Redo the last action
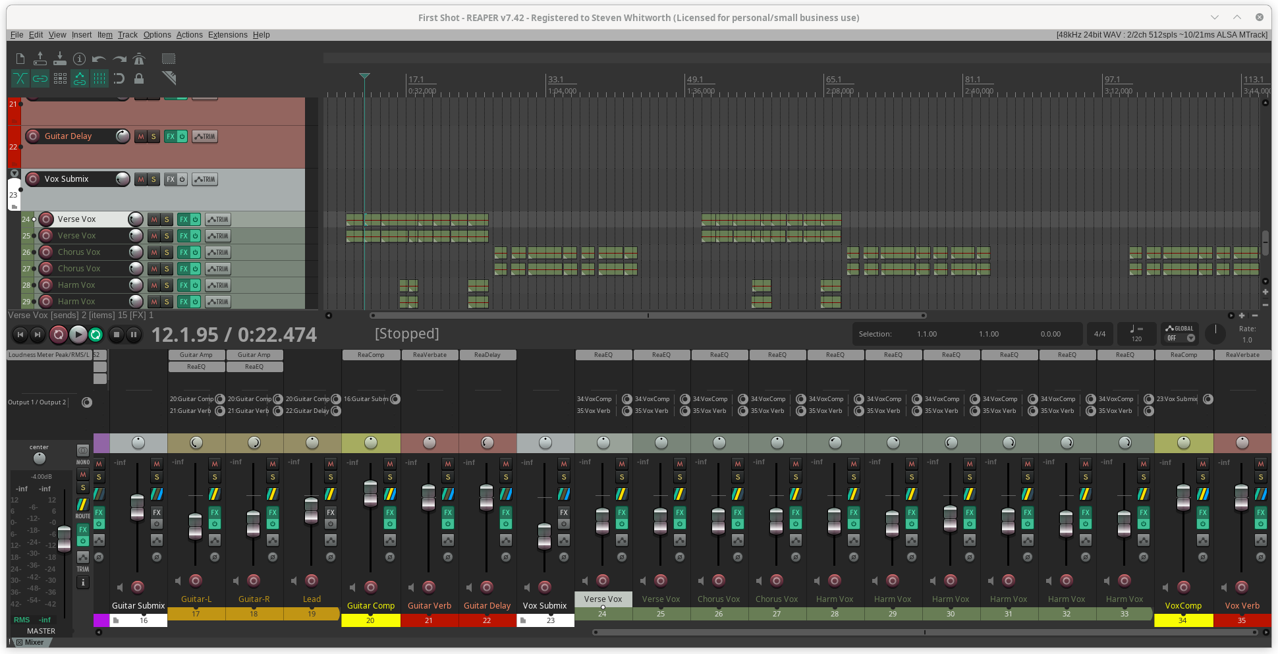 119,59
